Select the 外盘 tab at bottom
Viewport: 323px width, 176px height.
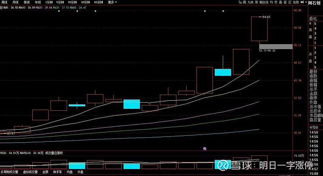pyautogui.click(x=80, y=172)
